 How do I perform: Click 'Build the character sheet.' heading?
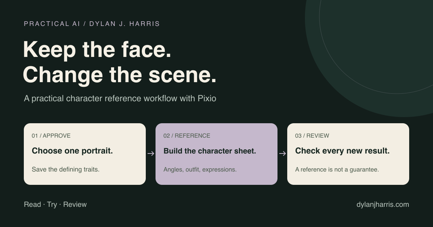pos(210,151)
